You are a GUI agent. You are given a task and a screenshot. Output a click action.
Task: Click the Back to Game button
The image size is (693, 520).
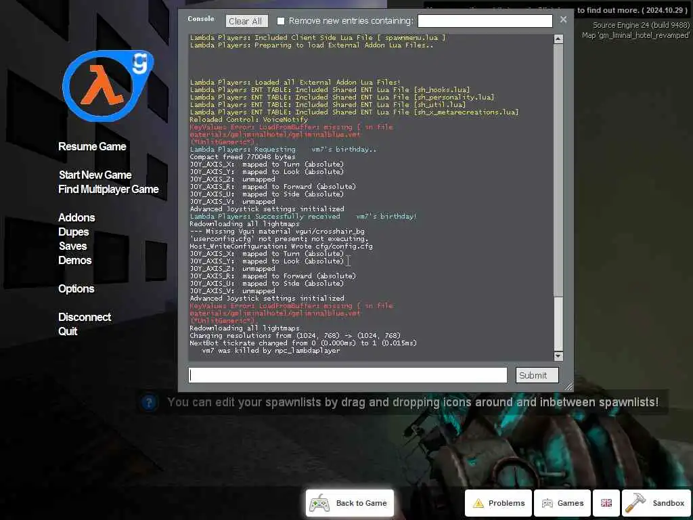(349, 503)
